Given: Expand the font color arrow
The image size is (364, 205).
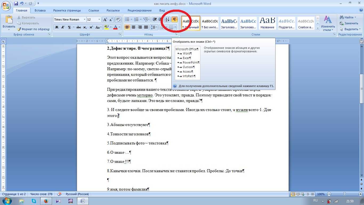Looking at the screenshot, I should pyautogui.click(x=120, y=27).
